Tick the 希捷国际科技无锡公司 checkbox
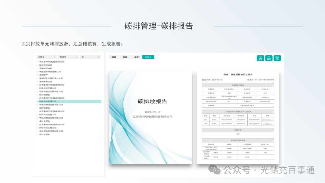This screenshot has width=325, height=183. (x=37, y=72)
